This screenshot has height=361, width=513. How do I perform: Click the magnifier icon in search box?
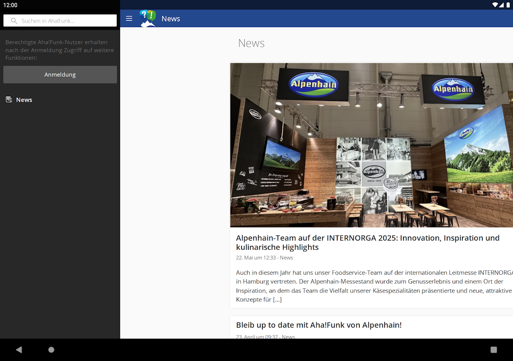pos(14,21)
